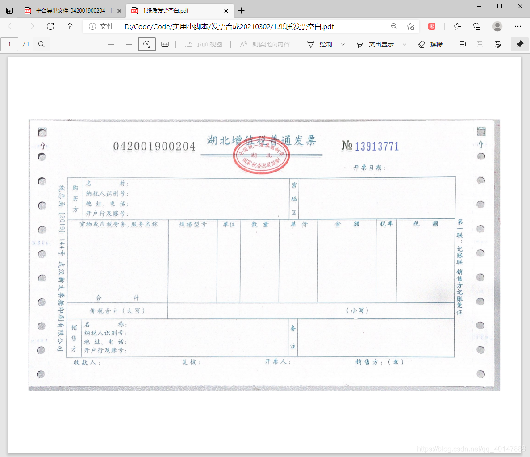Click the 价税合计（大写） cell
The image size is (530, 457).
(x=117, y=310)
